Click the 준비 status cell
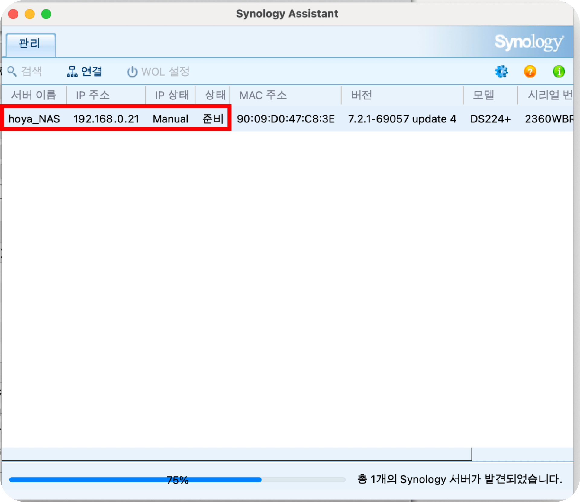Viewport: 580px width, 502px height. (213, 119)
